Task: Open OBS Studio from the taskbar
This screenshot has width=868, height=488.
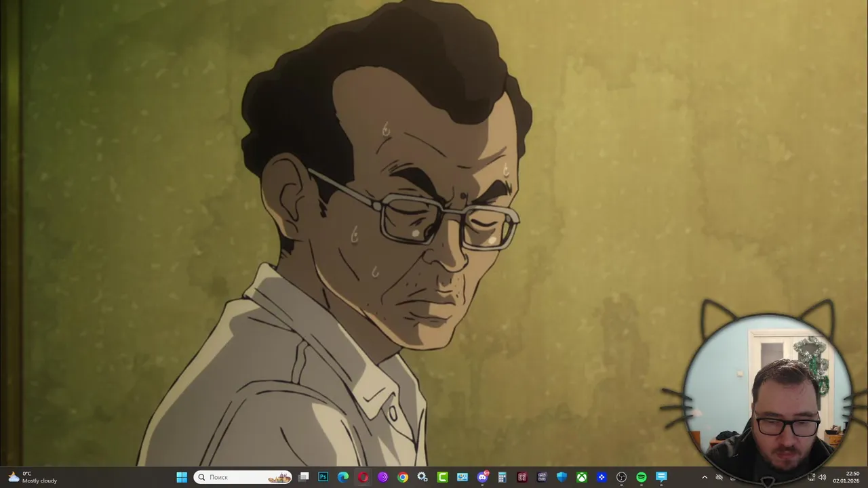Action: coord(621,477)
